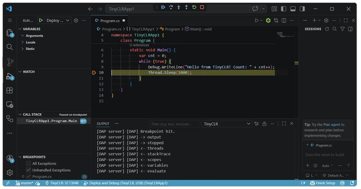This screenshot has width=361, height=189.
Task: Stop the debugging session
Action: [202, 7]
